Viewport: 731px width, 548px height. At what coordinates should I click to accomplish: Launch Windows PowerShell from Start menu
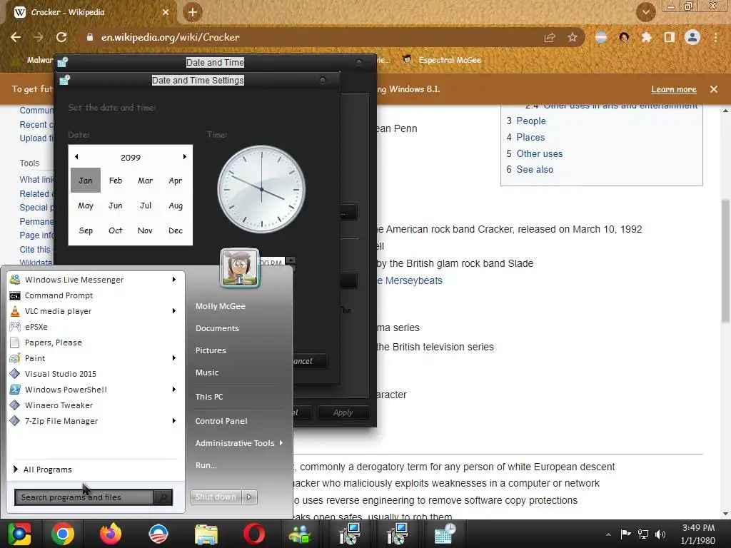tap(94, 390)
